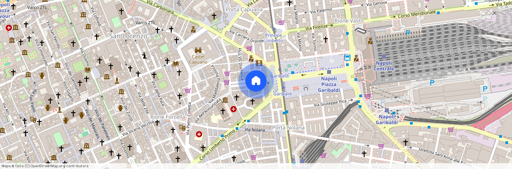Select the Rione Forcella label
The image size is (512, 169).
[168, 117]
